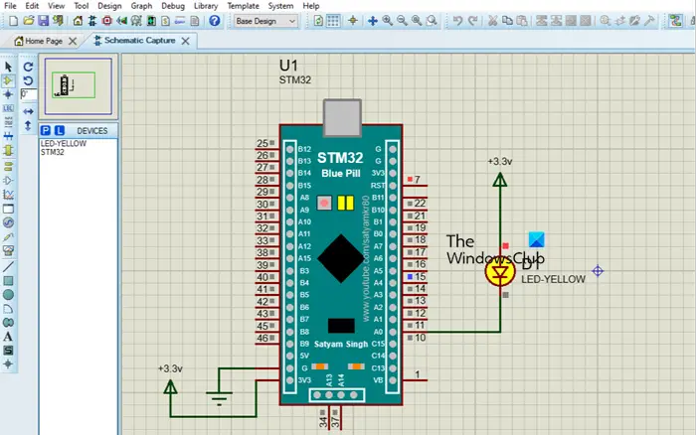Viewport: 696px width, 435px height.
Task: Click the overview thumbnail preview
Action: 79,86
